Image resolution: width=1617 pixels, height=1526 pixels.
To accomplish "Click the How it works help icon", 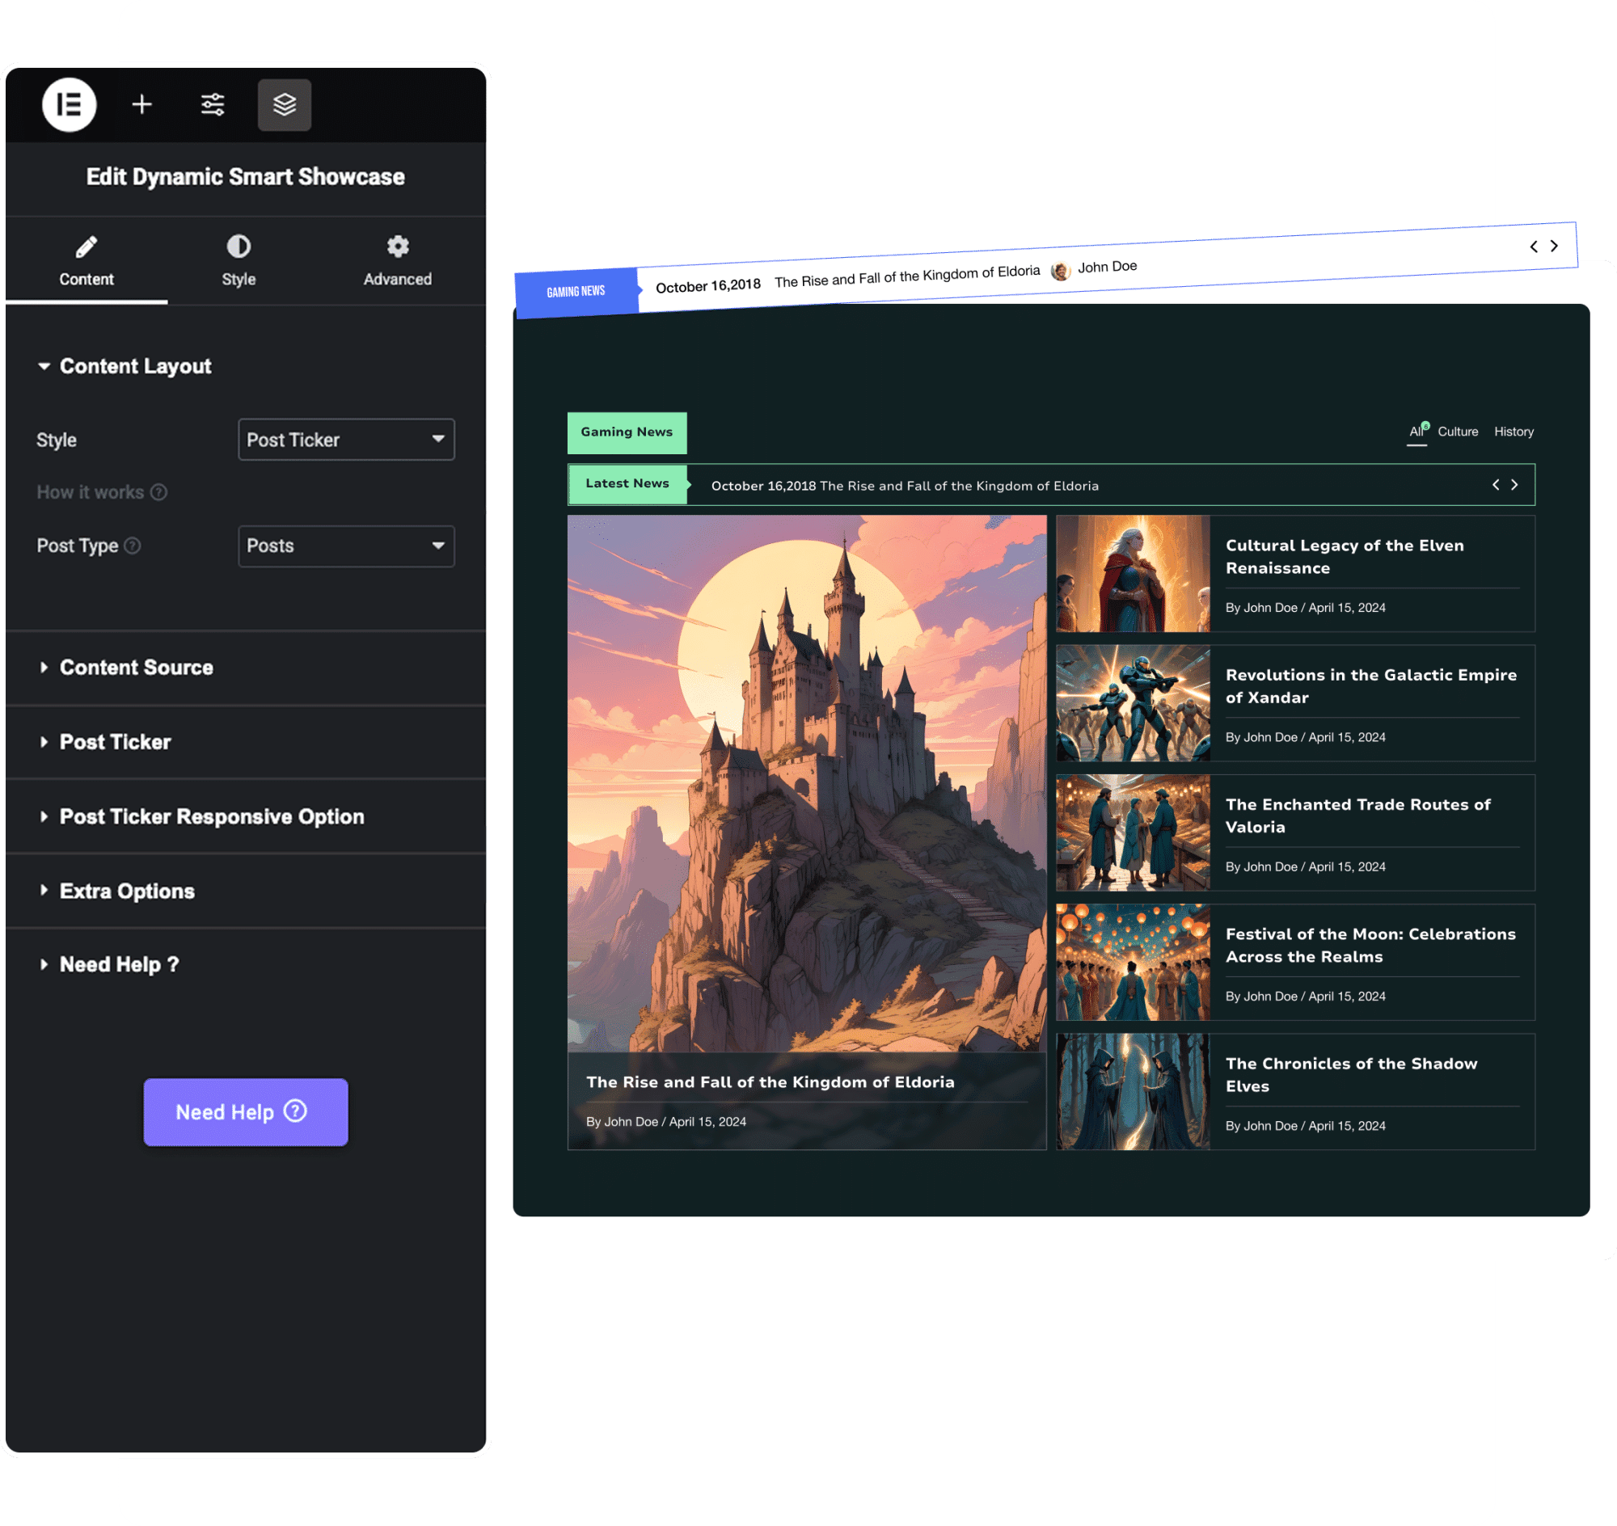I will coord(159,492).
